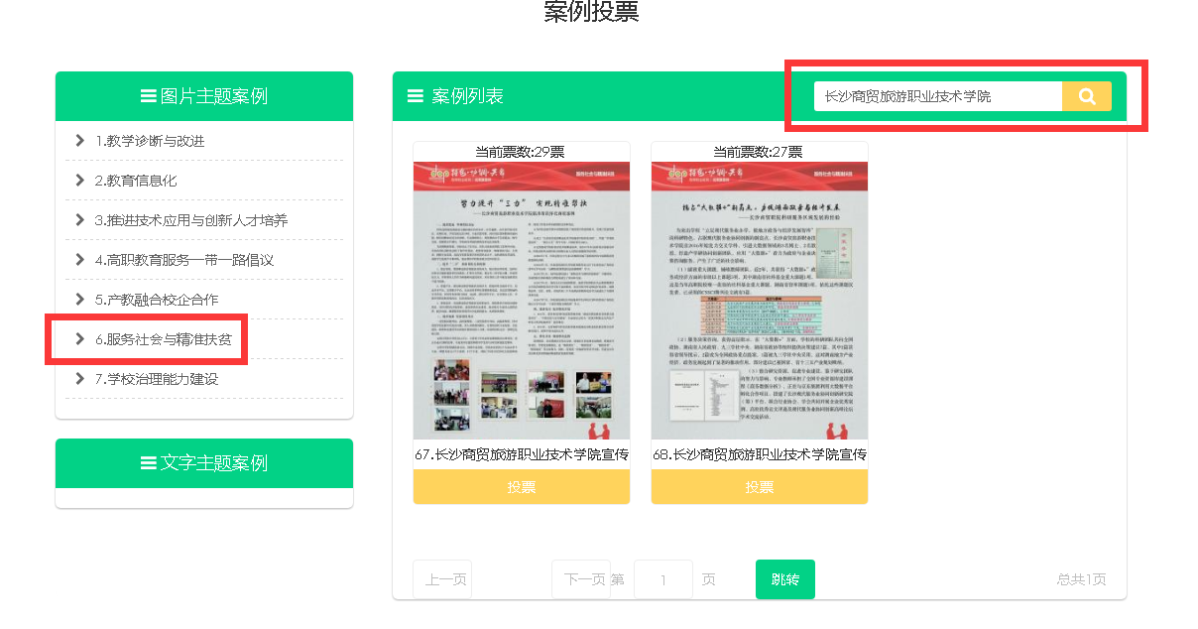Image resolution: width=1198 pixels, height=629 pixels.
Task: Click the green 跳转 jump button
Action: (785, 579)
